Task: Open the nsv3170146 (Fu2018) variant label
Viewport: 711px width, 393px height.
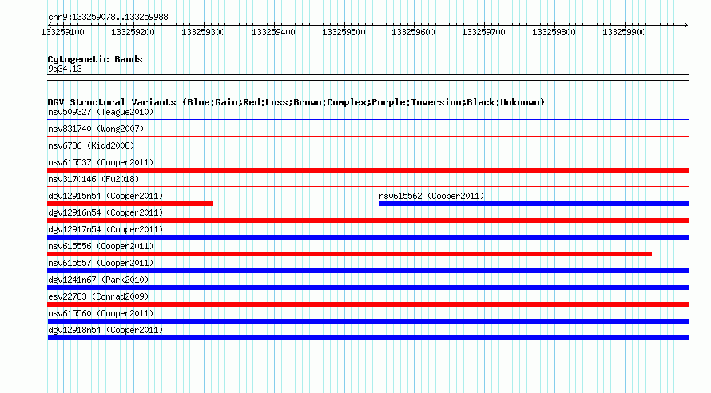Action: [x=93, y=179]
